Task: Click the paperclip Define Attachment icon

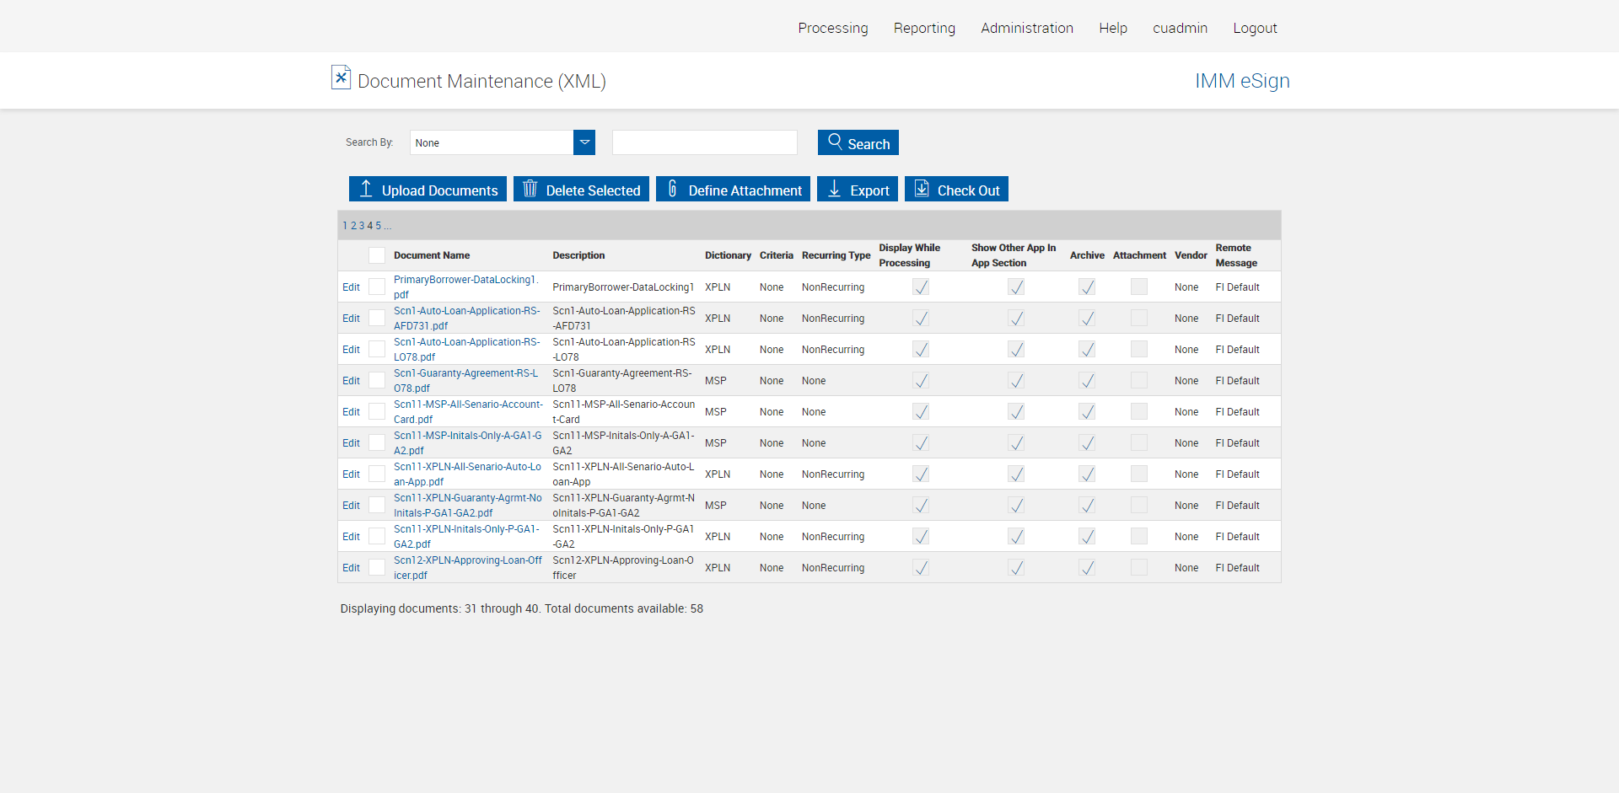Action: [672, 189]
